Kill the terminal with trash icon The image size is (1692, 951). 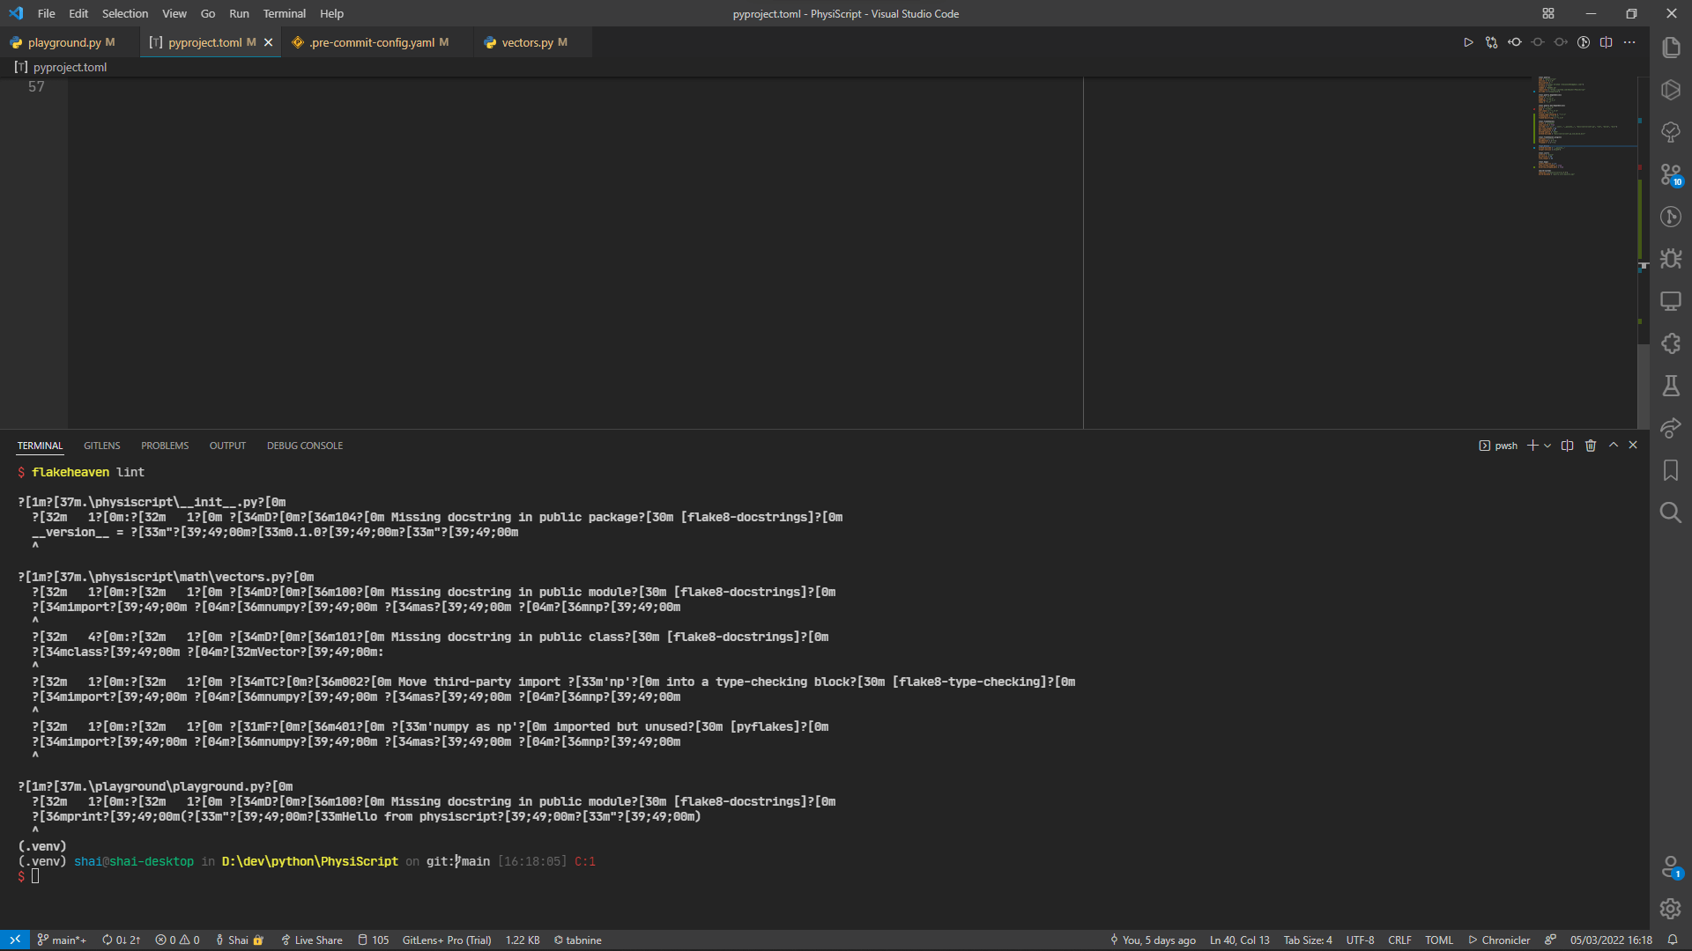(1591, 446)
